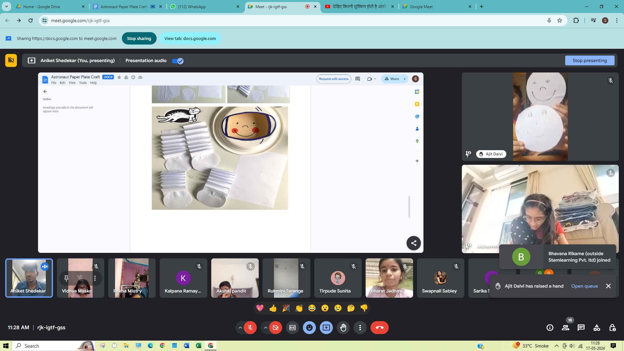Expand video settings arrow beside camera
The height and width of the screenshot is (351, 624).
tap(266, 328)
